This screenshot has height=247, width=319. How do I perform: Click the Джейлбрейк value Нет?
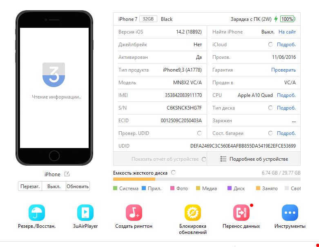click(198, 45)
